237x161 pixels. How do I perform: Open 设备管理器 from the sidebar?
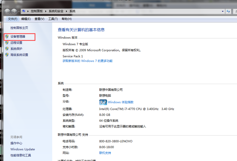[x=18, y=37]
